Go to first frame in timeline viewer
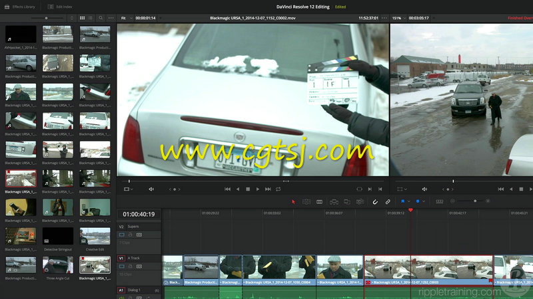Image resolution: width=533 pixels, height=299 pixels. (501, 189)
